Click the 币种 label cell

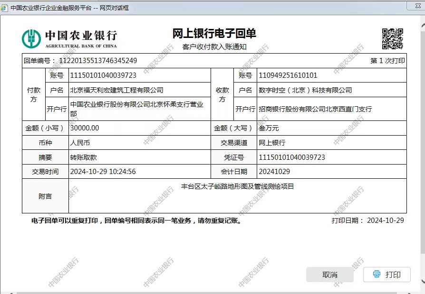click(45, 143)
